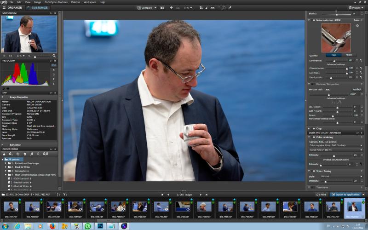Viewport: 368px width, 230px height.
Task: Show only Red channel in histogram
Action: click(x=54, y=70)
